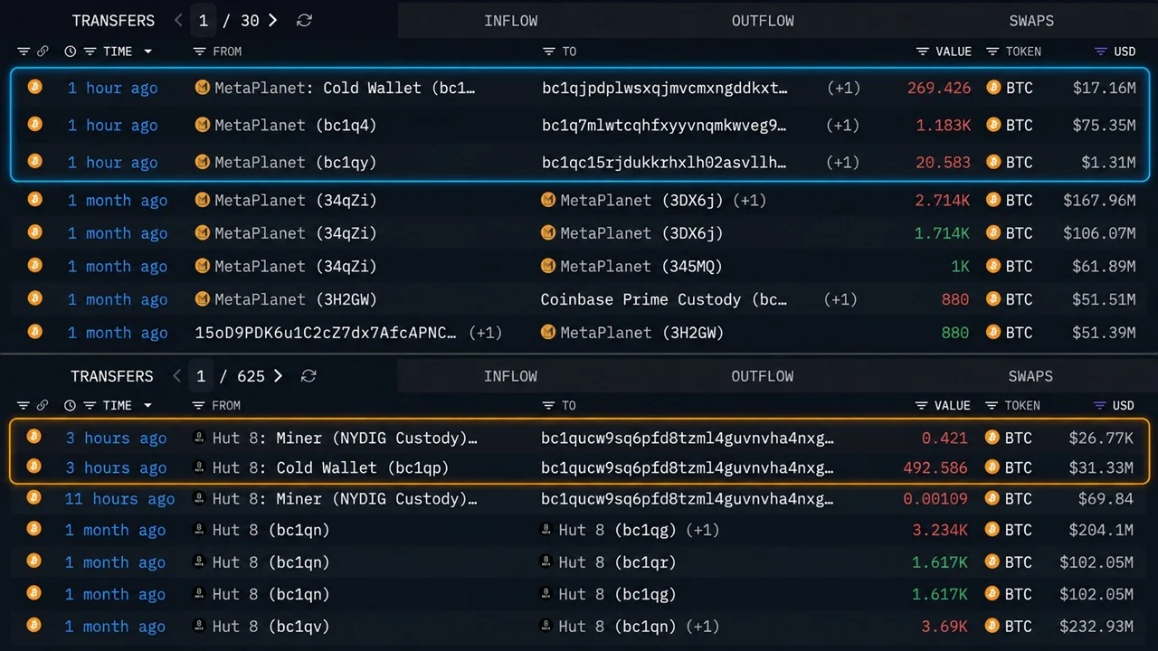Click USD amount $204.1M
The image size is (1158, 651).
click(1101, 530)
